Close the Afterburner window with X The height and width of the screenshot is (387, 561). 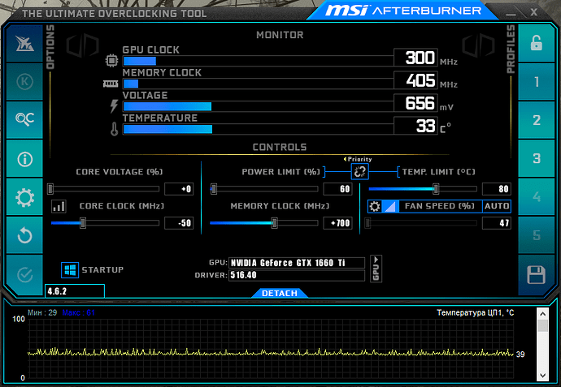point(533,12)
